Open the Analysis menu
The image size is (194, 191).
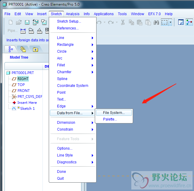click(x=72, y=14)
